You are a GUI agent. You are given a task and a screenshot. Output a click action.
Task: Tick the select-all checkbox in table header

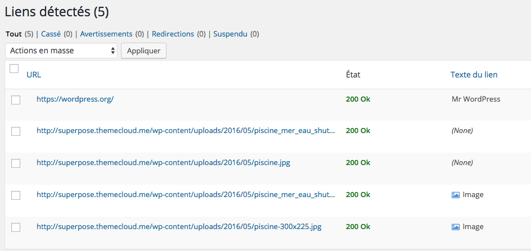pos(14,69)
